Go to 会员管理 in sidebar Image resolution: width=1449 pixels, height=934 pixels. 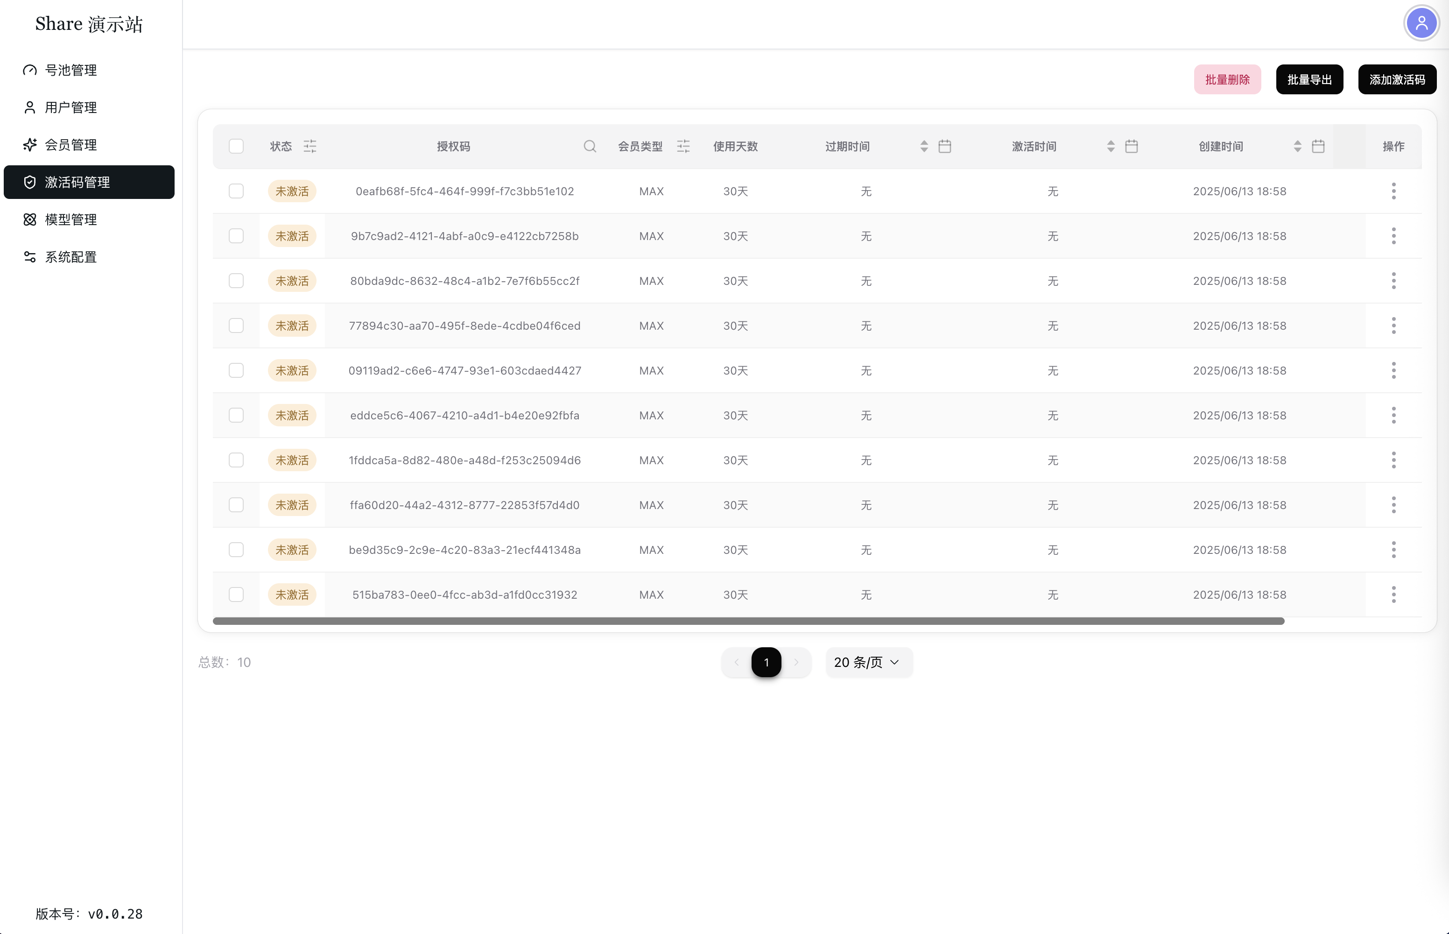pyautogui.click(x=89, y=145)
